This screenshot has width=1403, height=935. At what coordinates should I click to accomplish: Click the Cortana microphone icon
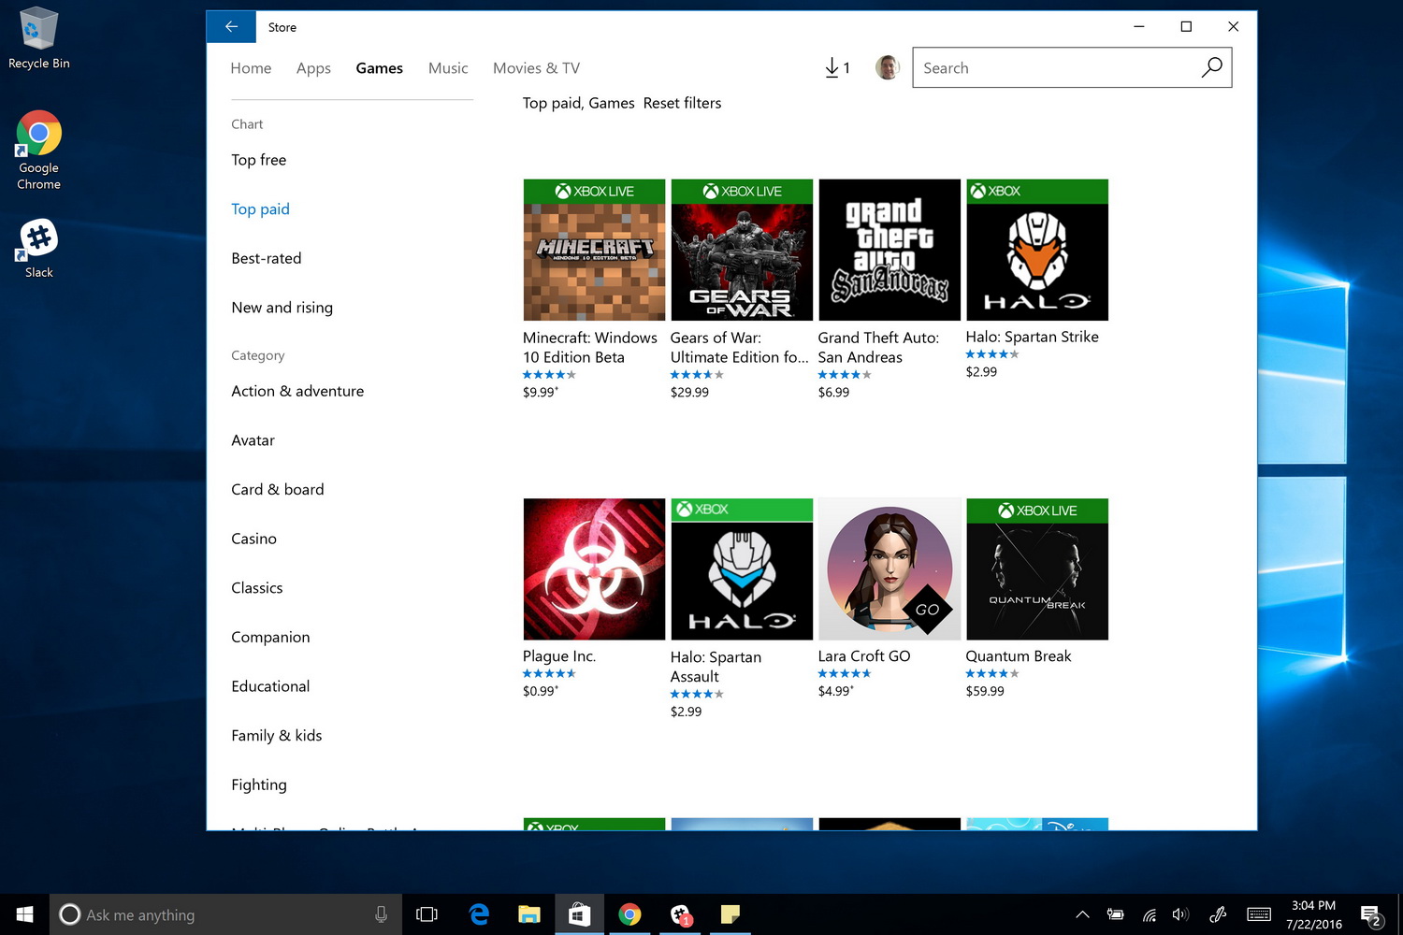click(x=381, y=914)
